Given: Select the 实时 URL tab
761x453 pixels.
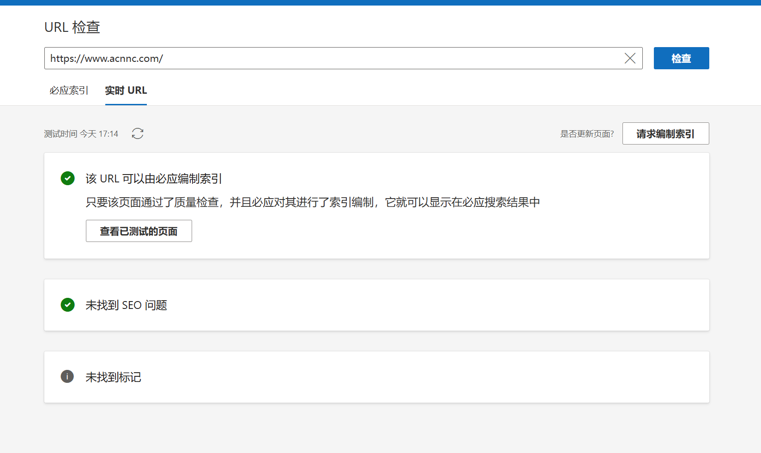Looking at the screenshot, I should [x=126, y=91].
